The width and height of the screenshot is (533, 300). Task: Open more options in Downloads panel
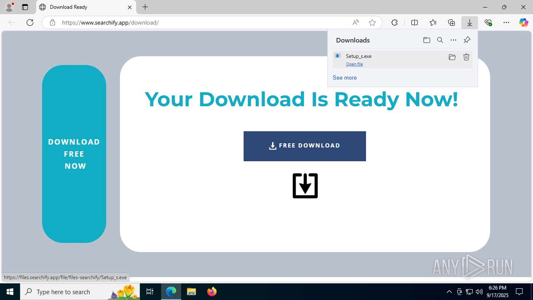pos(453,40)
